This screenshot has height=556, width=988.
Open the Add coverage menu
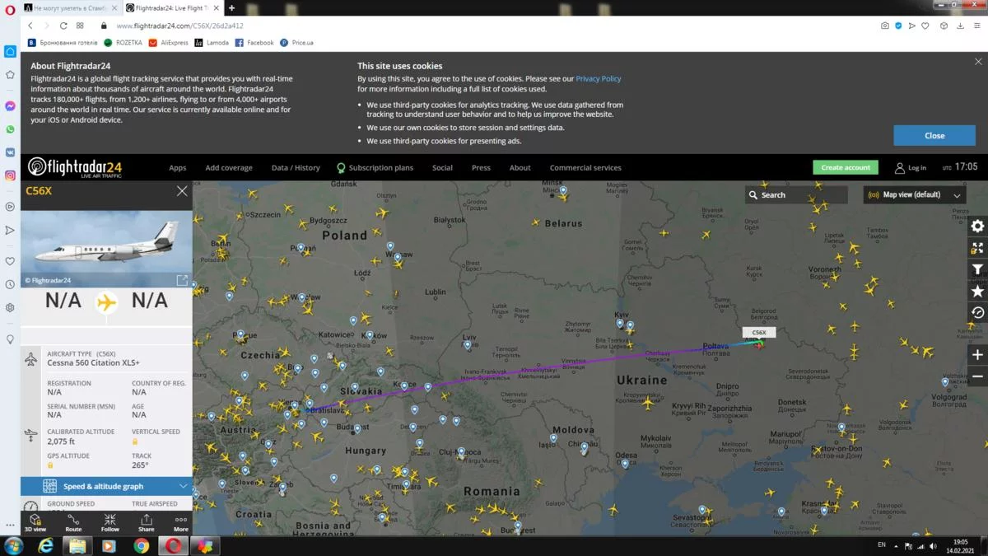pyautogui.click(x=229, y=168)
